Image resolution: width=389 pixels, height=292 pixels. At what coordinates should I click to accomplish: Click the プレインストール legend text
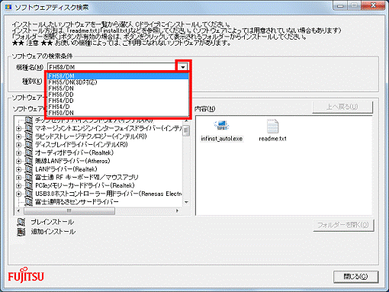point(53,222)
